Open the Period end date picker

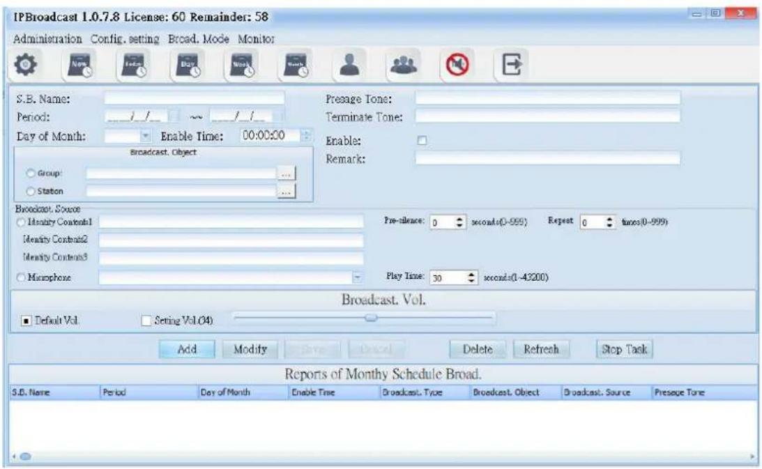coord(278,116)
